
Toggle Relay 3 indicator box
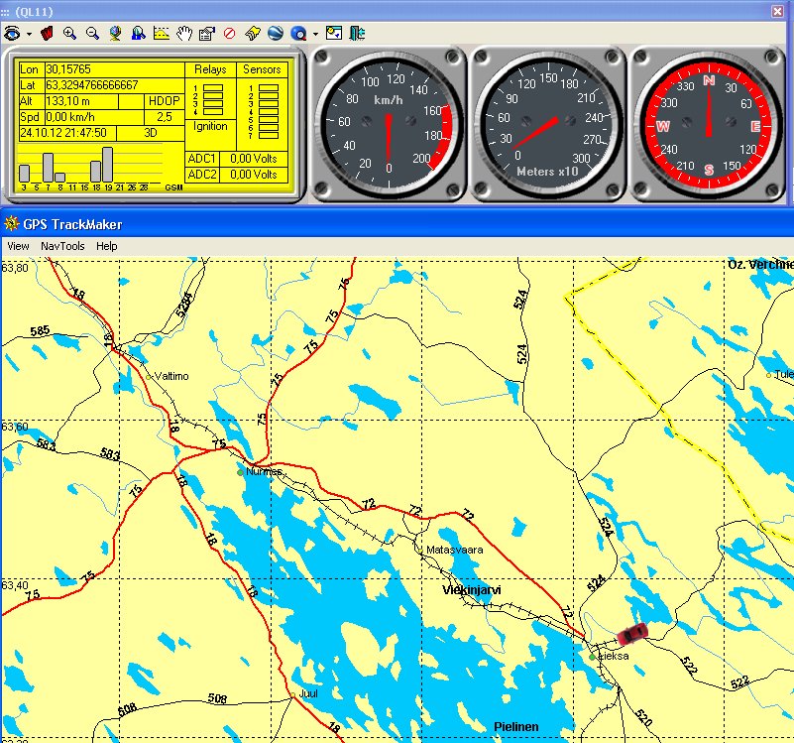[212, 103]
